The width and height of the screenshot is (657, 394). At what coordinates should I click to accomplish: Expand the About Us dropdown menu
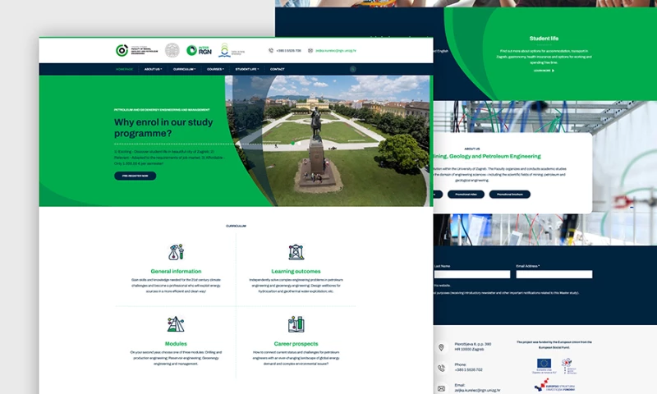point(153,69)
